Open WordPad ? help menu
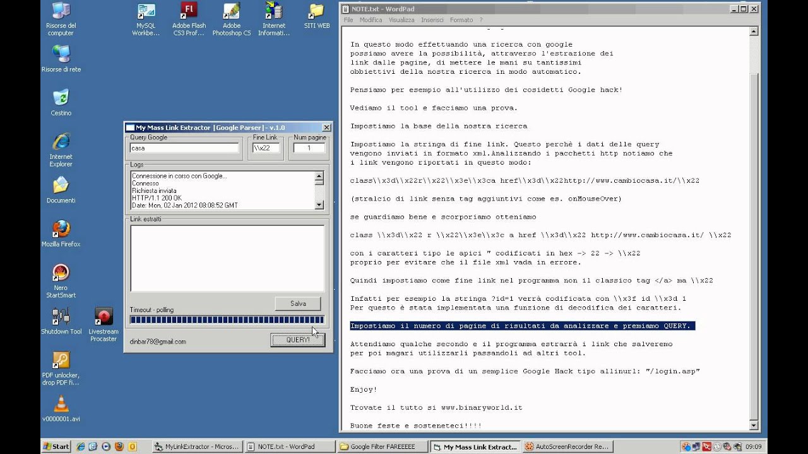The image size is (808, 454). [x=481, y=20]
